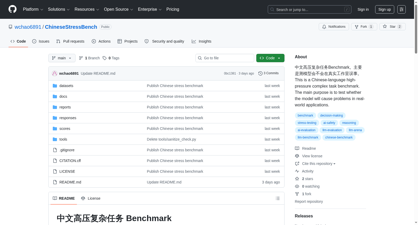Star the repository
This screenshot has height=225, width=418.
392,27
